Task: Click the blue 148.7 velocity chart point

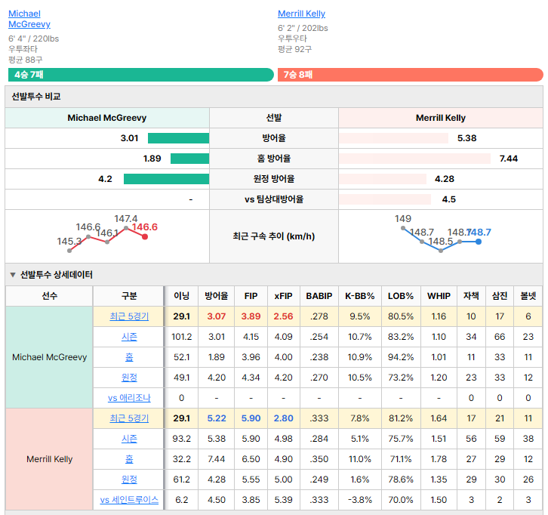Action: 479,242
